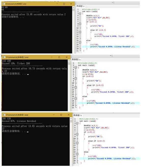The height and width of the screenshot is (167, 141).
Task: Minimize the console showing "Exceed 67%. License Revoked"
Action: [x=54, y=115]
